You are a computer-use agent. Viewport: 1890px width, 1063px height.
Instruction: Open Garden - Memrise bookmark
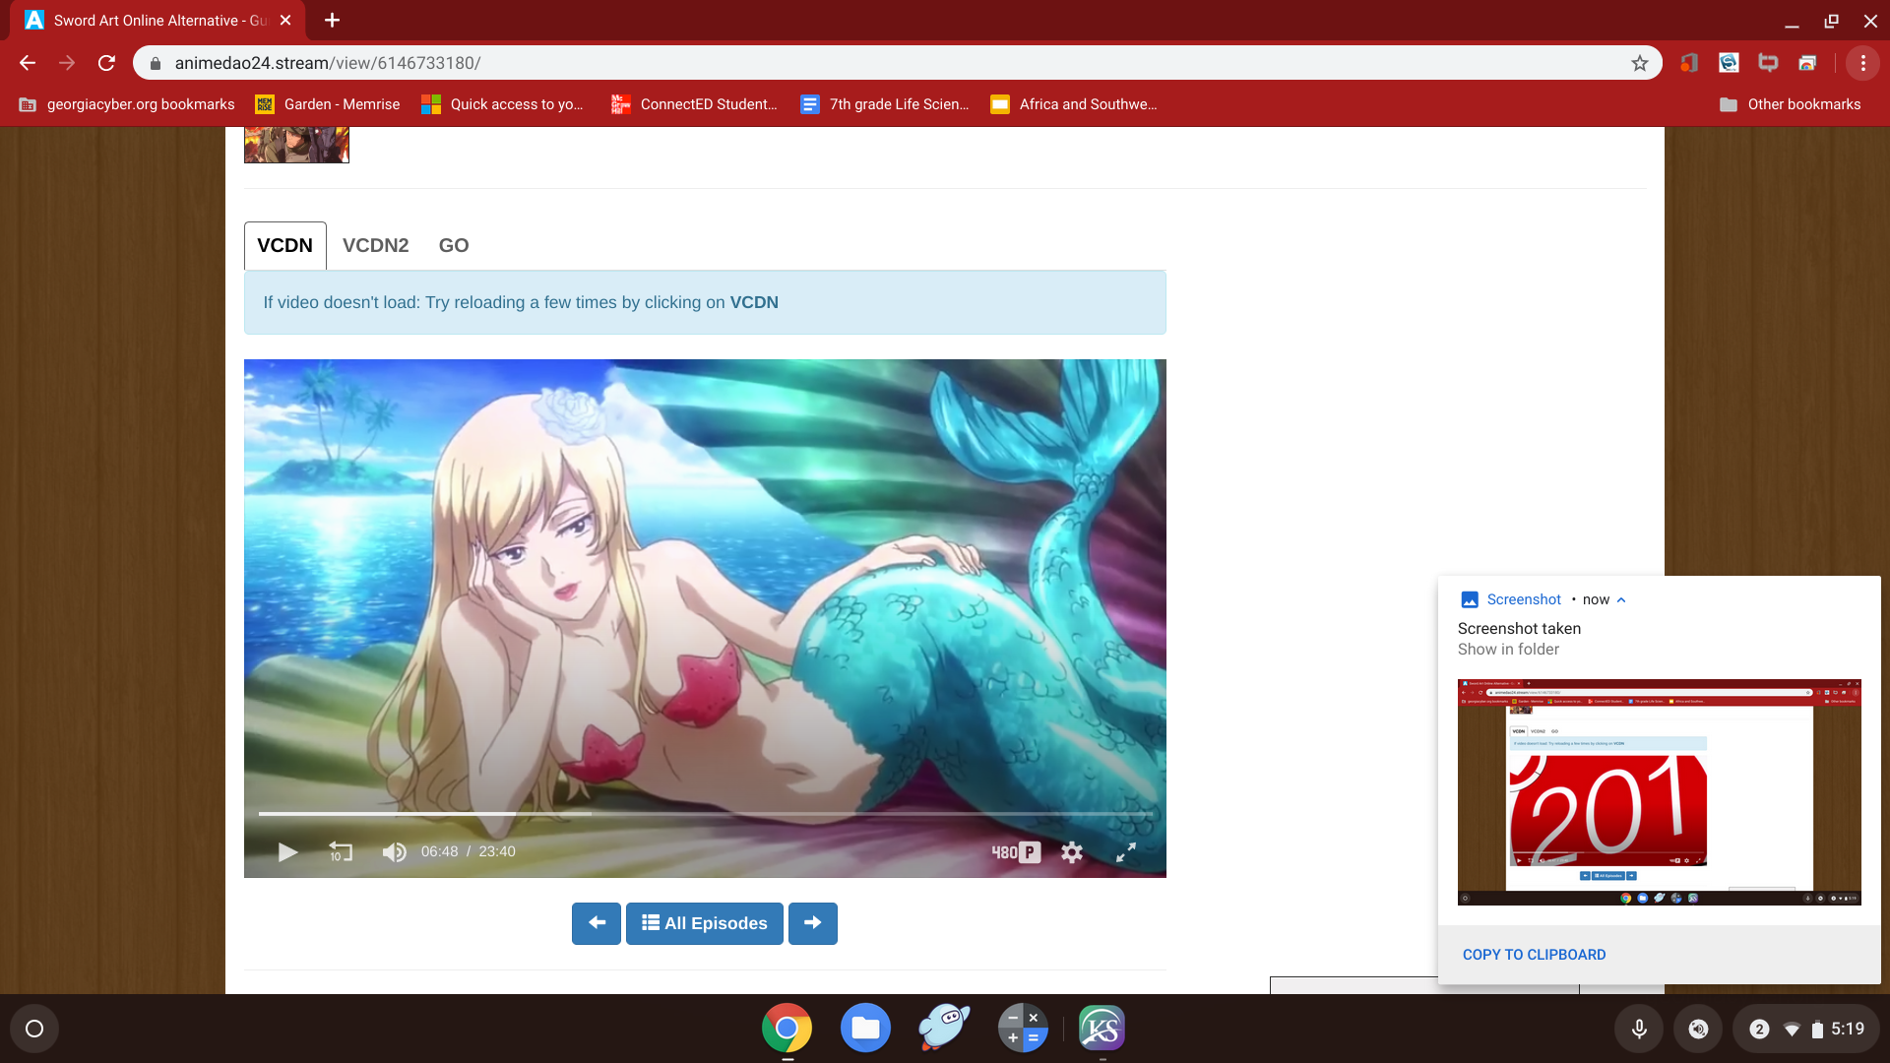pos(328,104)
